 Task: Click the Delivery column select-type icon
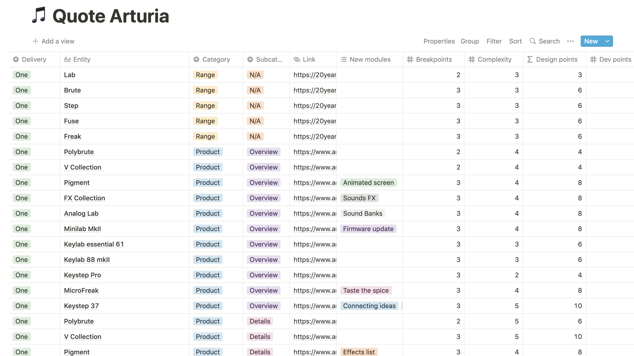pyautogui.click(x=16, y=59)
